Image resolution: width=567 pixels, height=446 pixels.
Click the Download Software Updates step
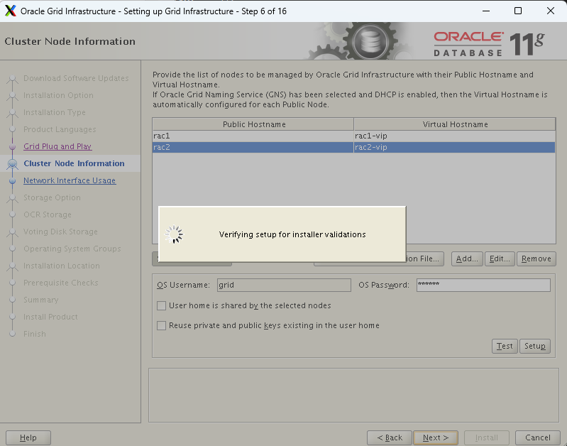[x=76, y=78]
